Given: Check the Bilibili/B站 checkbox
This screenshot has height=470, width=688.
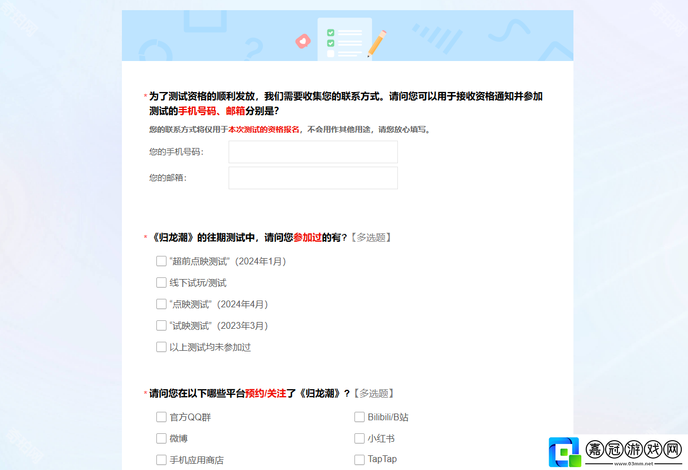Looking at the screenshot, I should point(360,417).
